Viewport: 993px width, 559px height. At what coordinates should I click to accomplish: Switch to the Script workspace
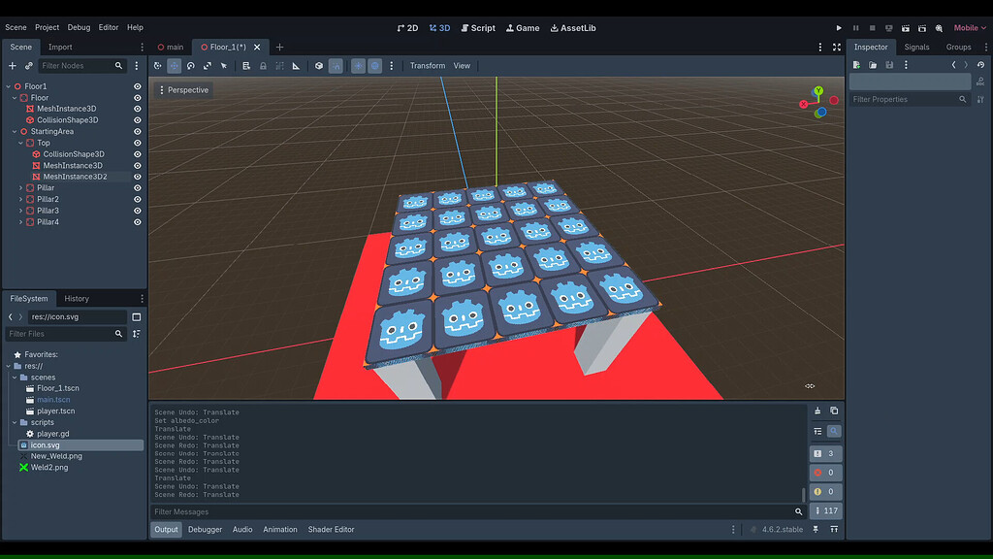click(478, 28)
